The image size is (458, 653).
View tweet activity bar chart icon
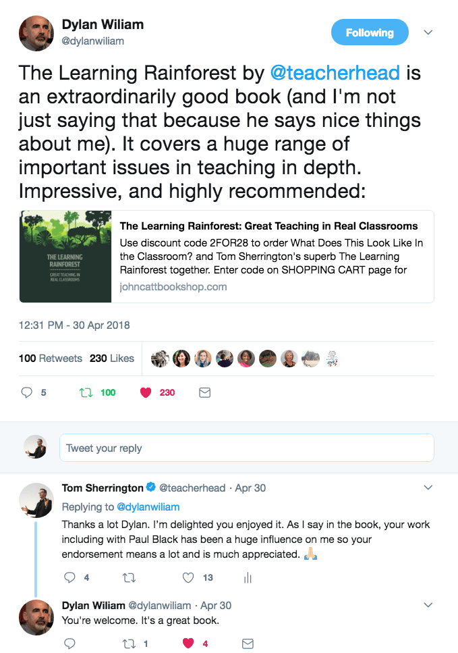pos(248,577)
